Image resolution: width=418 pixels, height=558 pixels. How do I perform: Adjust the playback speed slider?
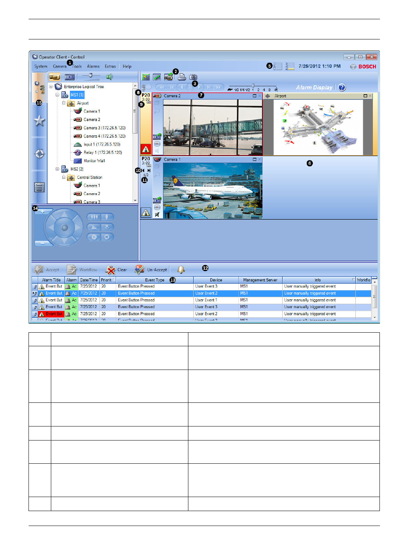253,86
